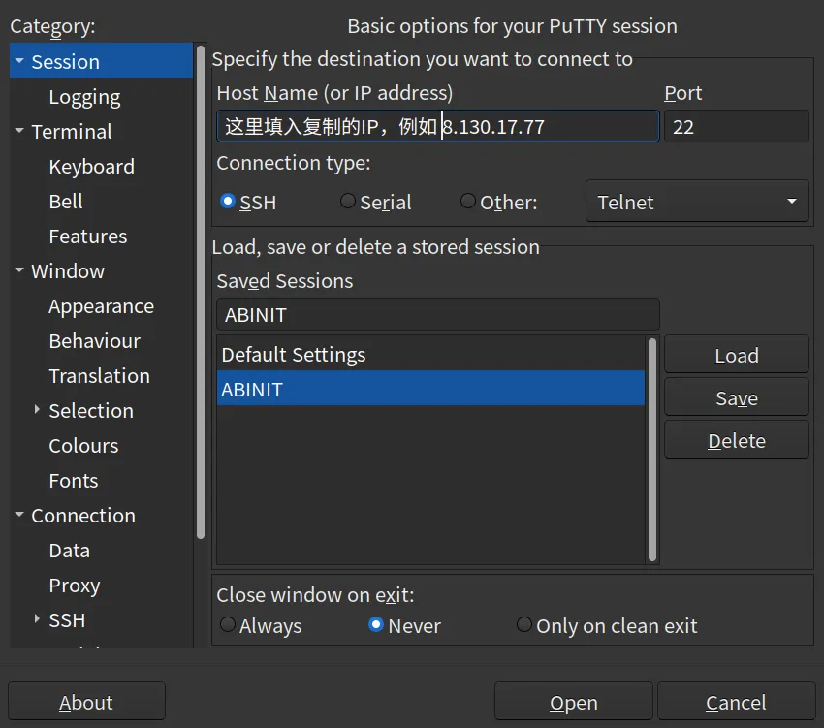Set close window on exit to Always
824x728 pixels.
228,625
